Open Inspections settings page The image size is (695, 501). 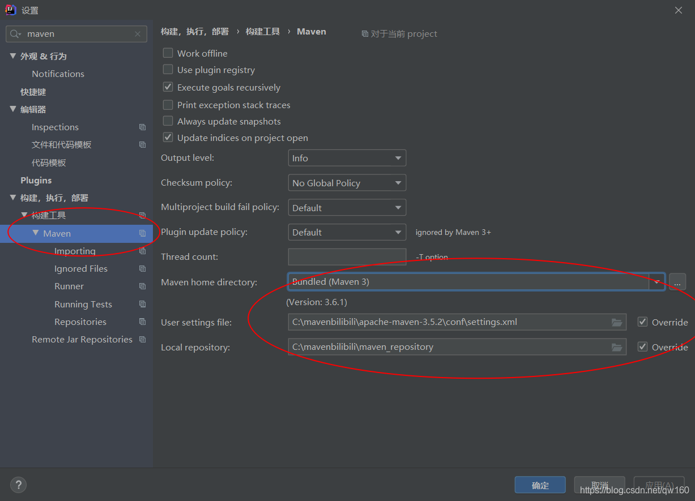(x=55, y=127)
